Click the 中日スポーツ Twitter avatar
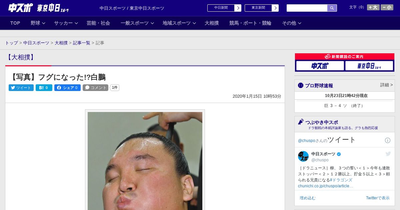The image size is (400, 210). point(303,156)
